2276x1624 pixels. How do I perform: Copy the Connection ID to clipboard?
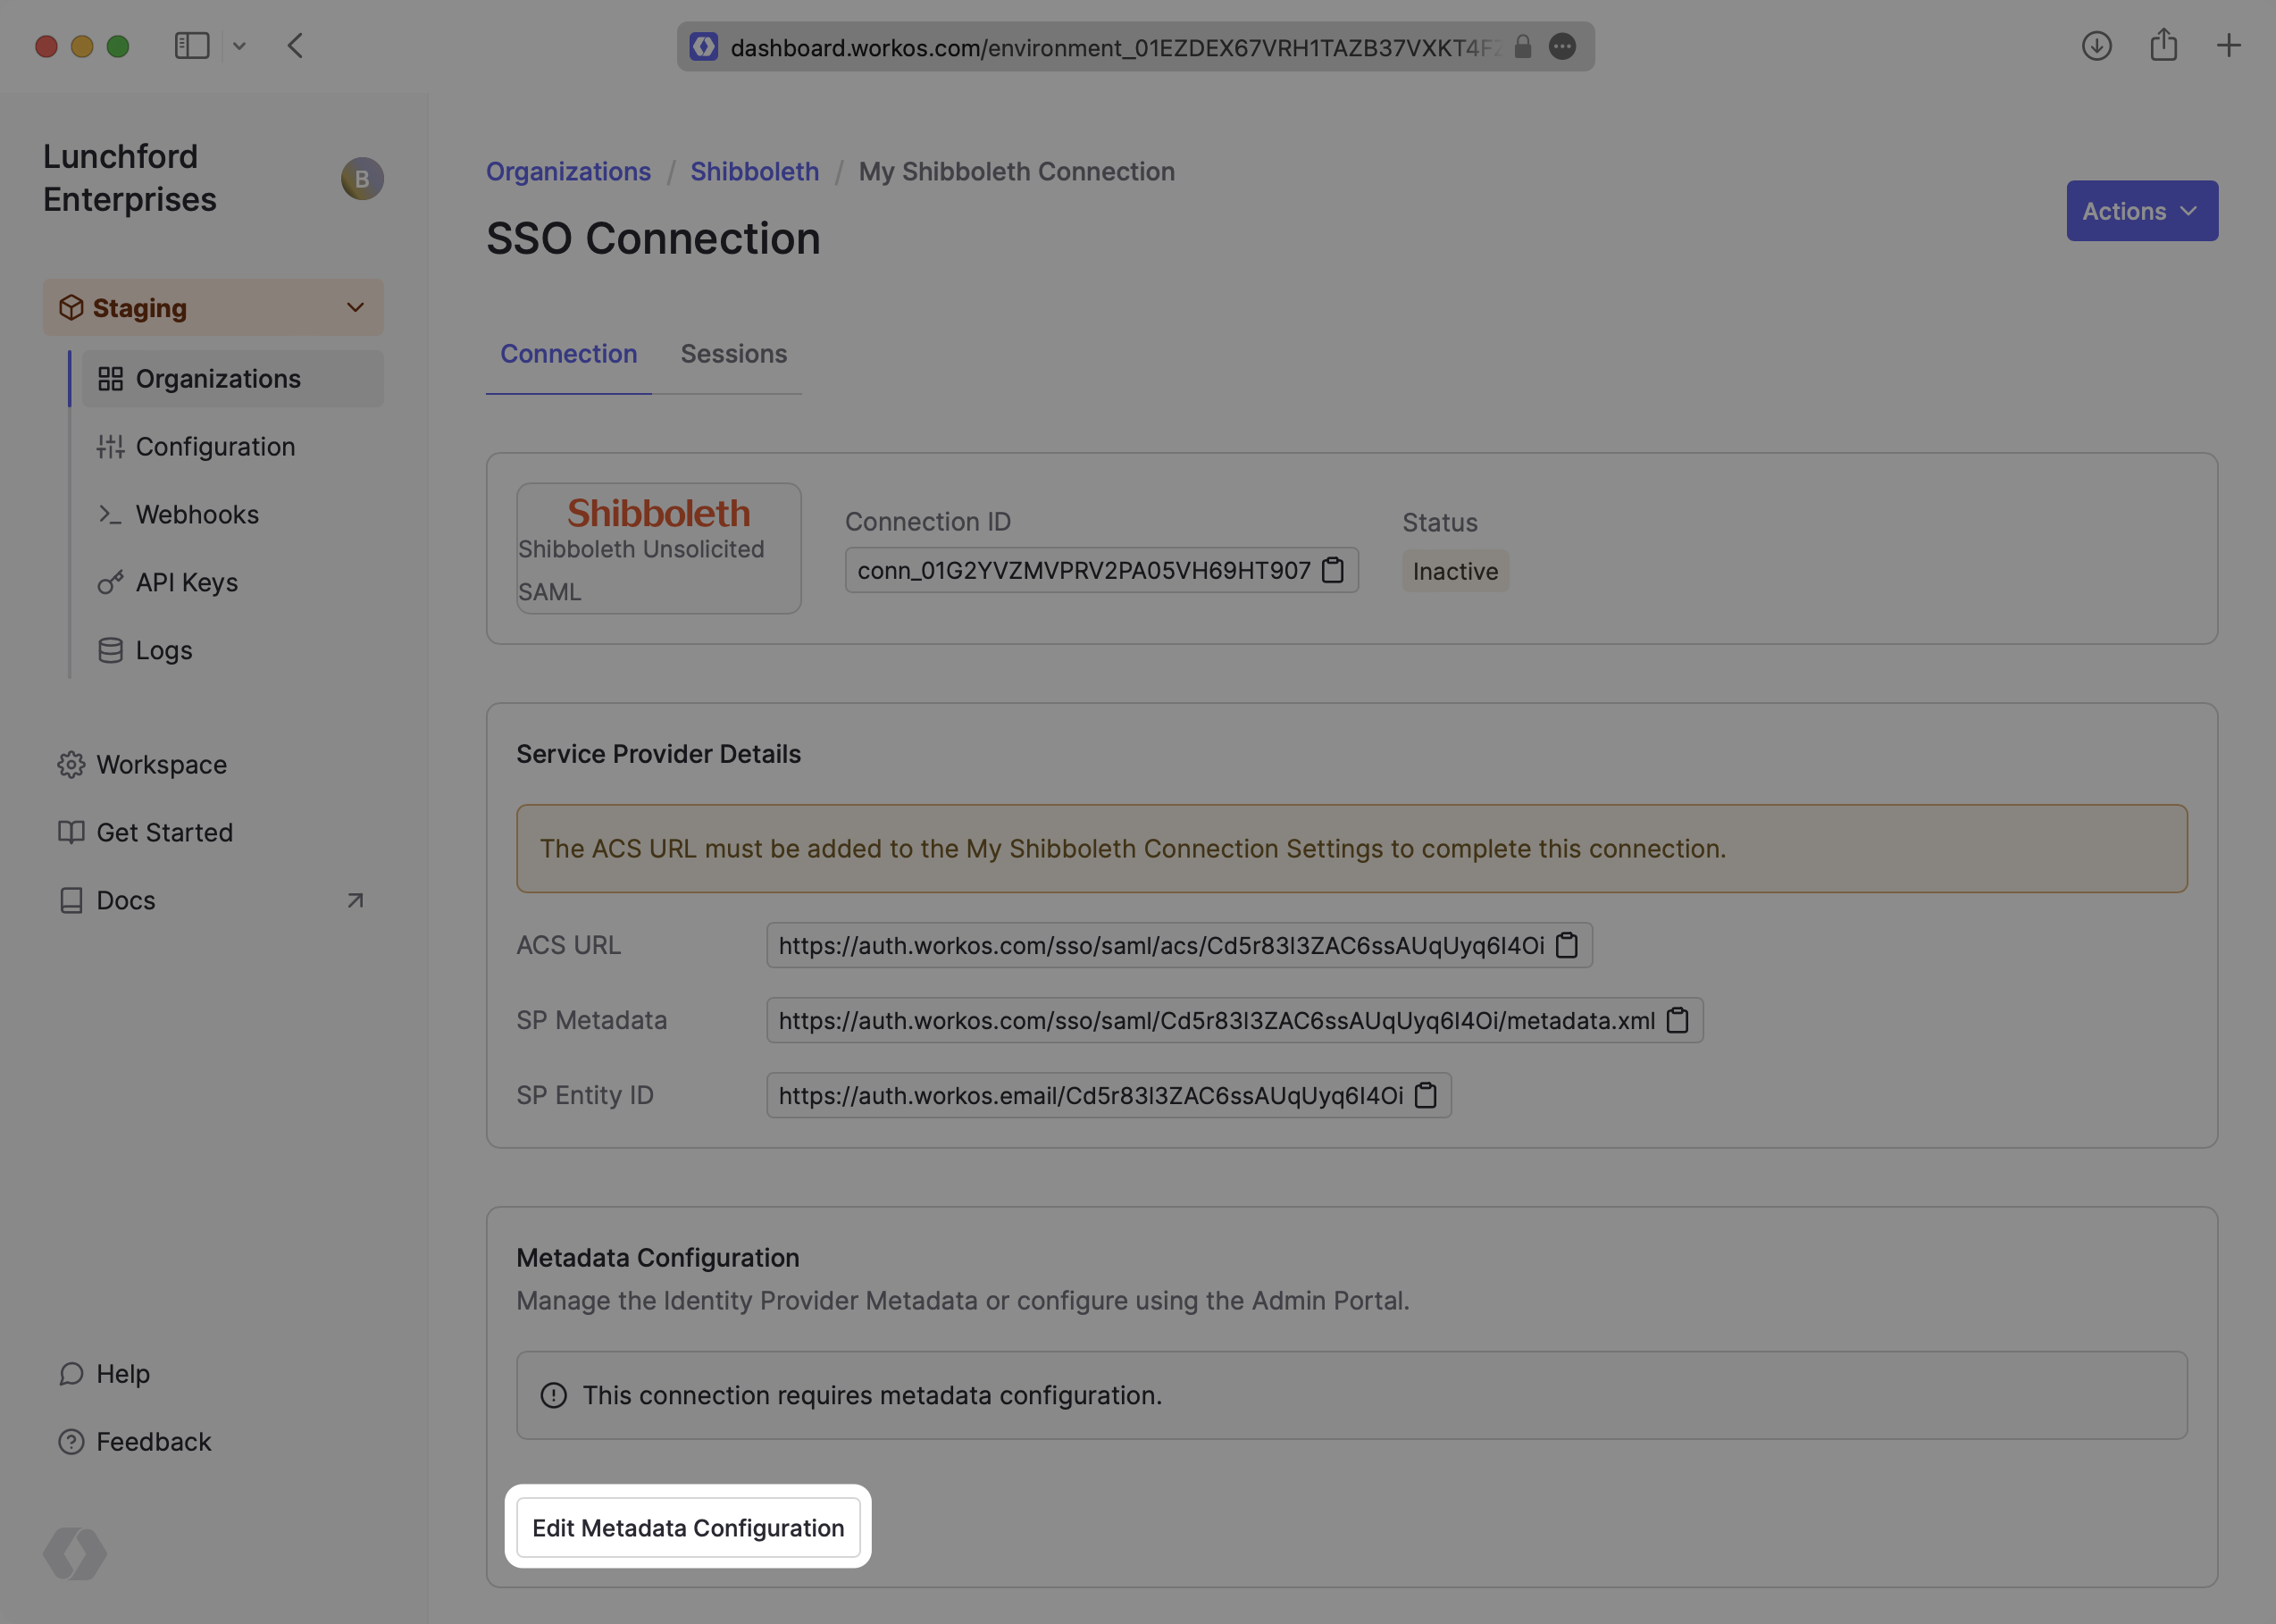[x=1332, y=570]
